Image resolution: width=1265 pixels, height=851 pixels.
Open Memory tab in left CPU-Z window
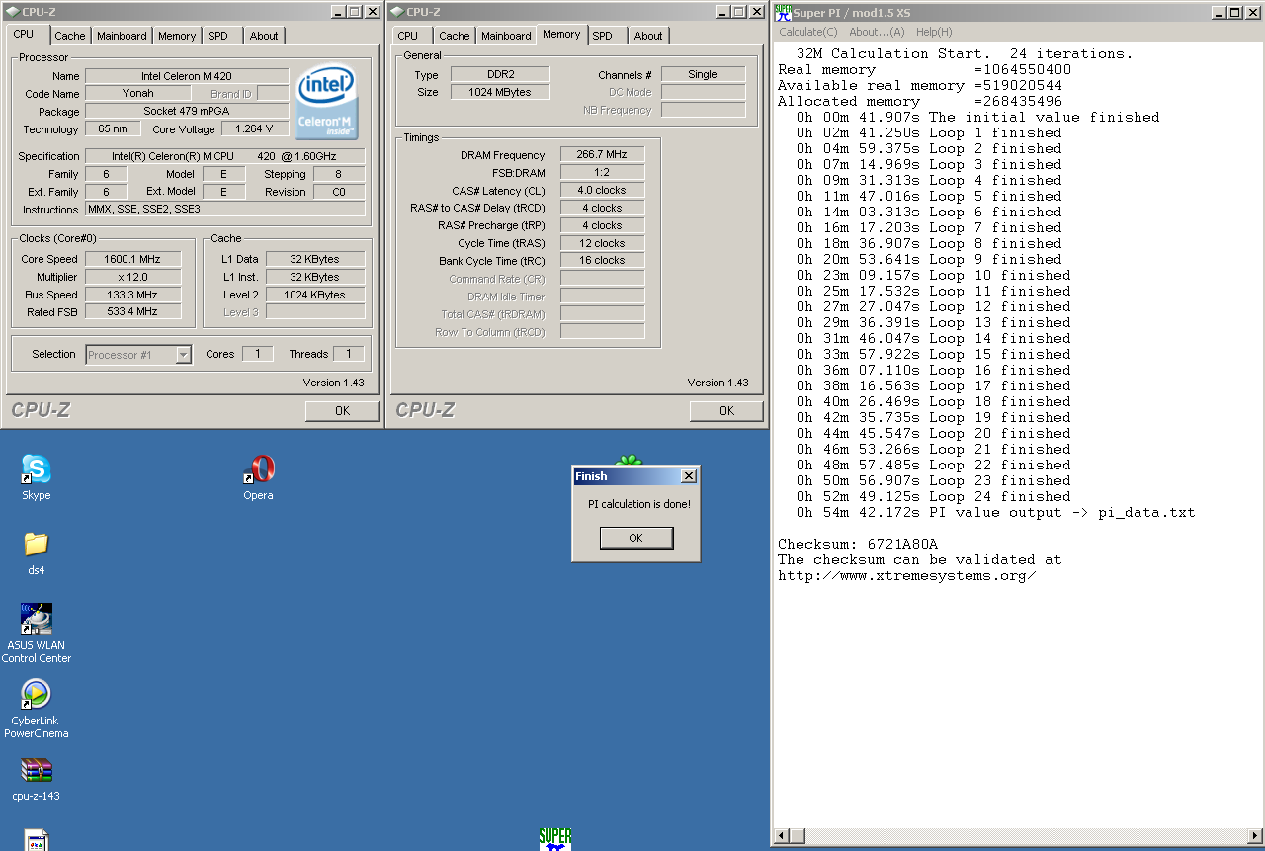point(177,36)
